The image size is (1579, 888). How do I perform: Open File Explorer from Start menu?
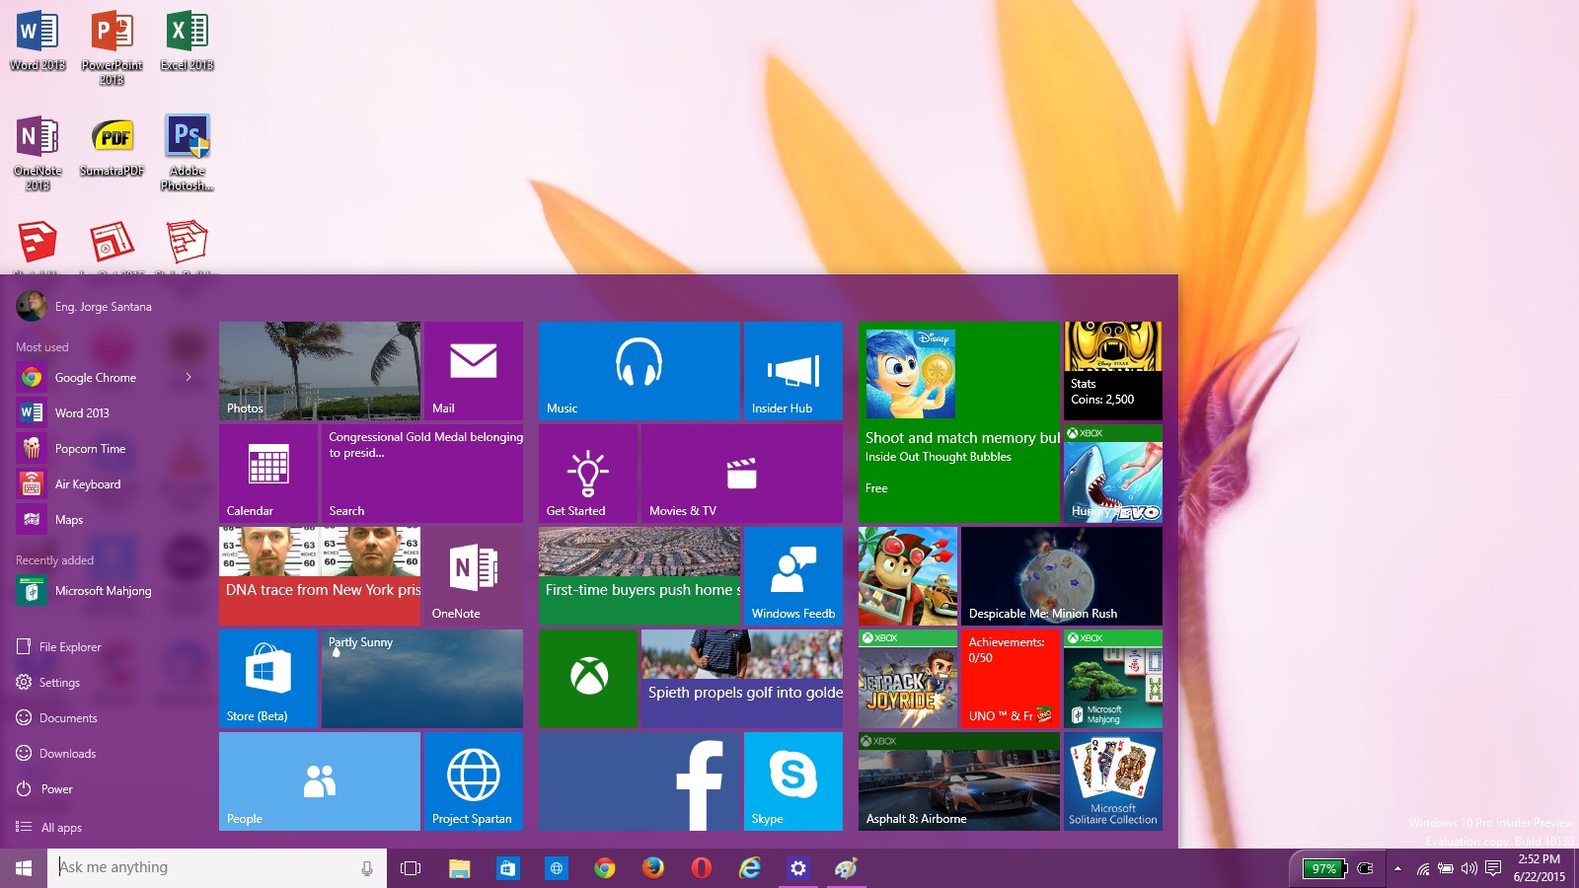[x=59, y=646]
